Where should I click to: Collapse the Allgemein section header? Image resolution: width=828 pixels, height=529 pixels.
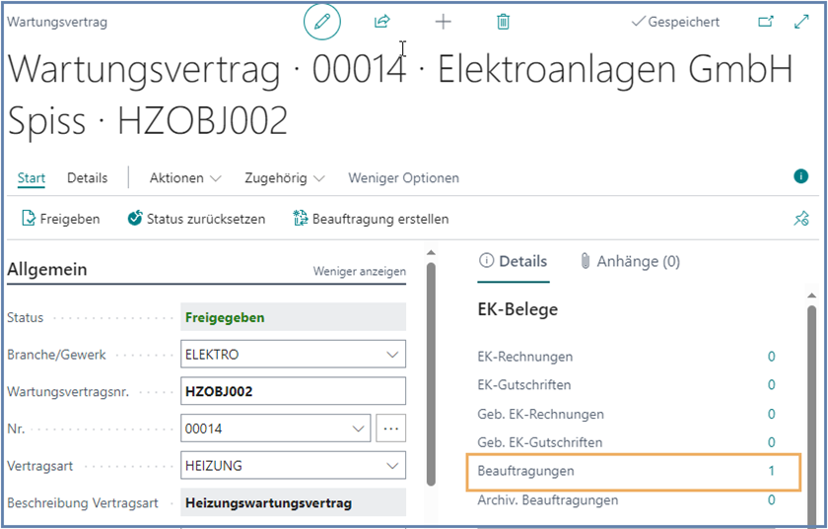click(47, 269)
